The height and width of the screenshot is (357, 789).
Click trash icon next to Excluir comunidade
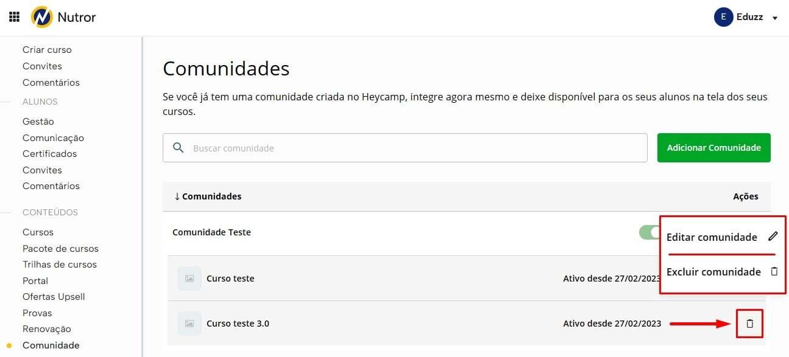[774, 272]
